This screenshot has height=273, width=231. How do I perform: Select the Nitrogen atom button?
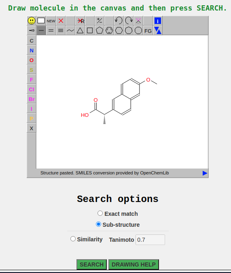point(32,50)
